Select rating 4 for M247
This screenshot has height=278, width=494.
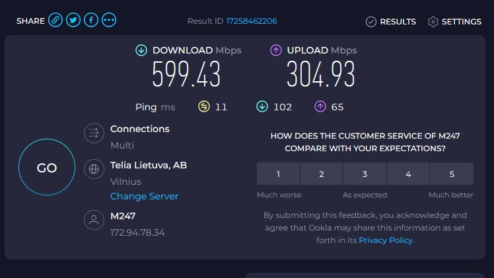(408, 174)
